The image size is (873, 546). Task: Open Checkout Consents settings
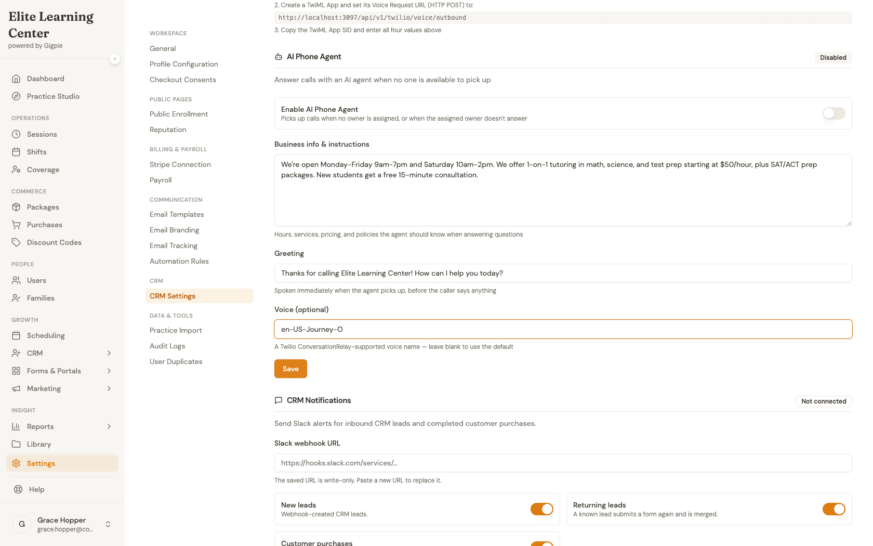(x=183, y=80)
